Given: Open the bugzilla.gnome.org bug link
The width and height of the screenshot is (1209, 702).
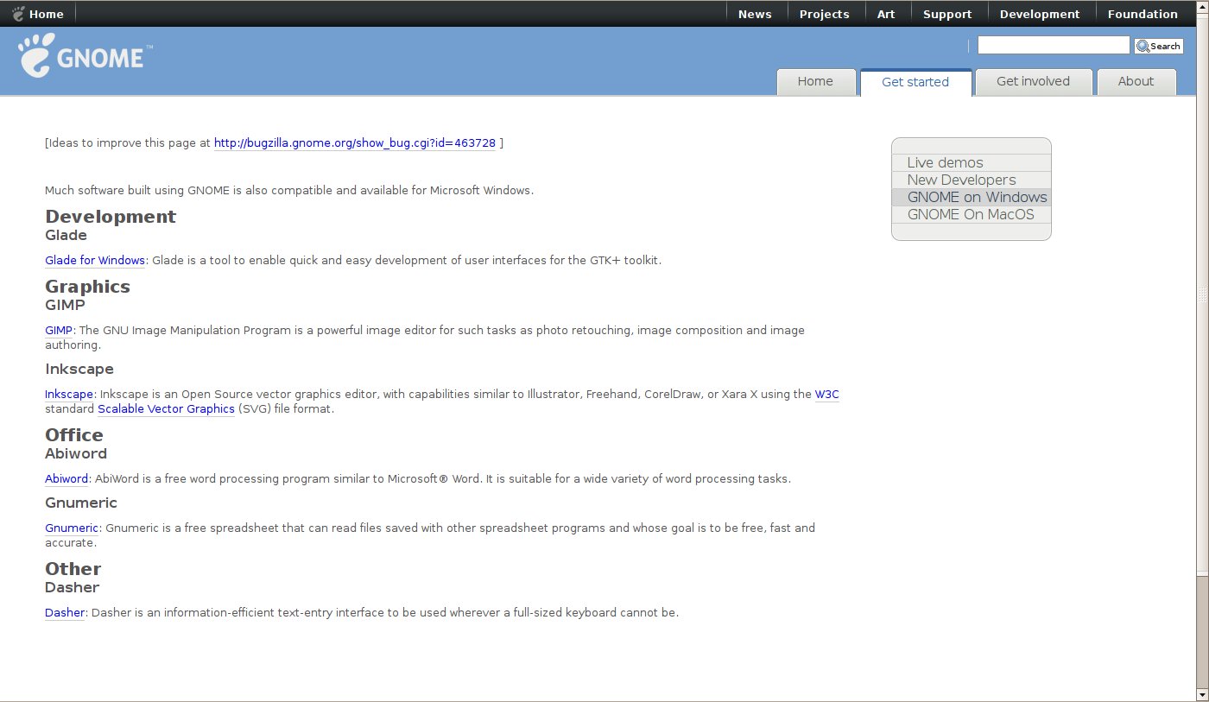Looking at the screenshot, I should click(355, 143).
